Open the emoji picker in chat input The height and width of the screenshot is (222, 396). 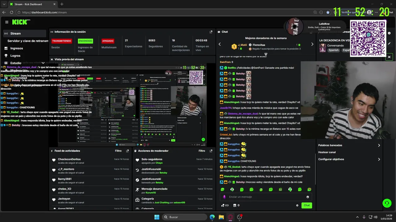pyautogui.click(x=308, y=197)
